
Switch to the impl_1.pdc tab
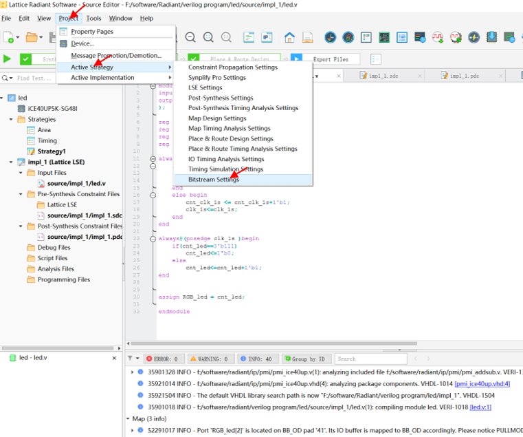(465, 76)
